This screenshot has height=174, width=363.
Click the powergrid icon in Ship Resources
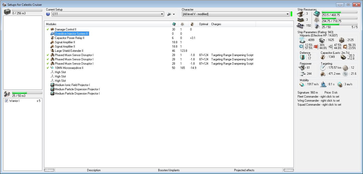pos(317,20)
